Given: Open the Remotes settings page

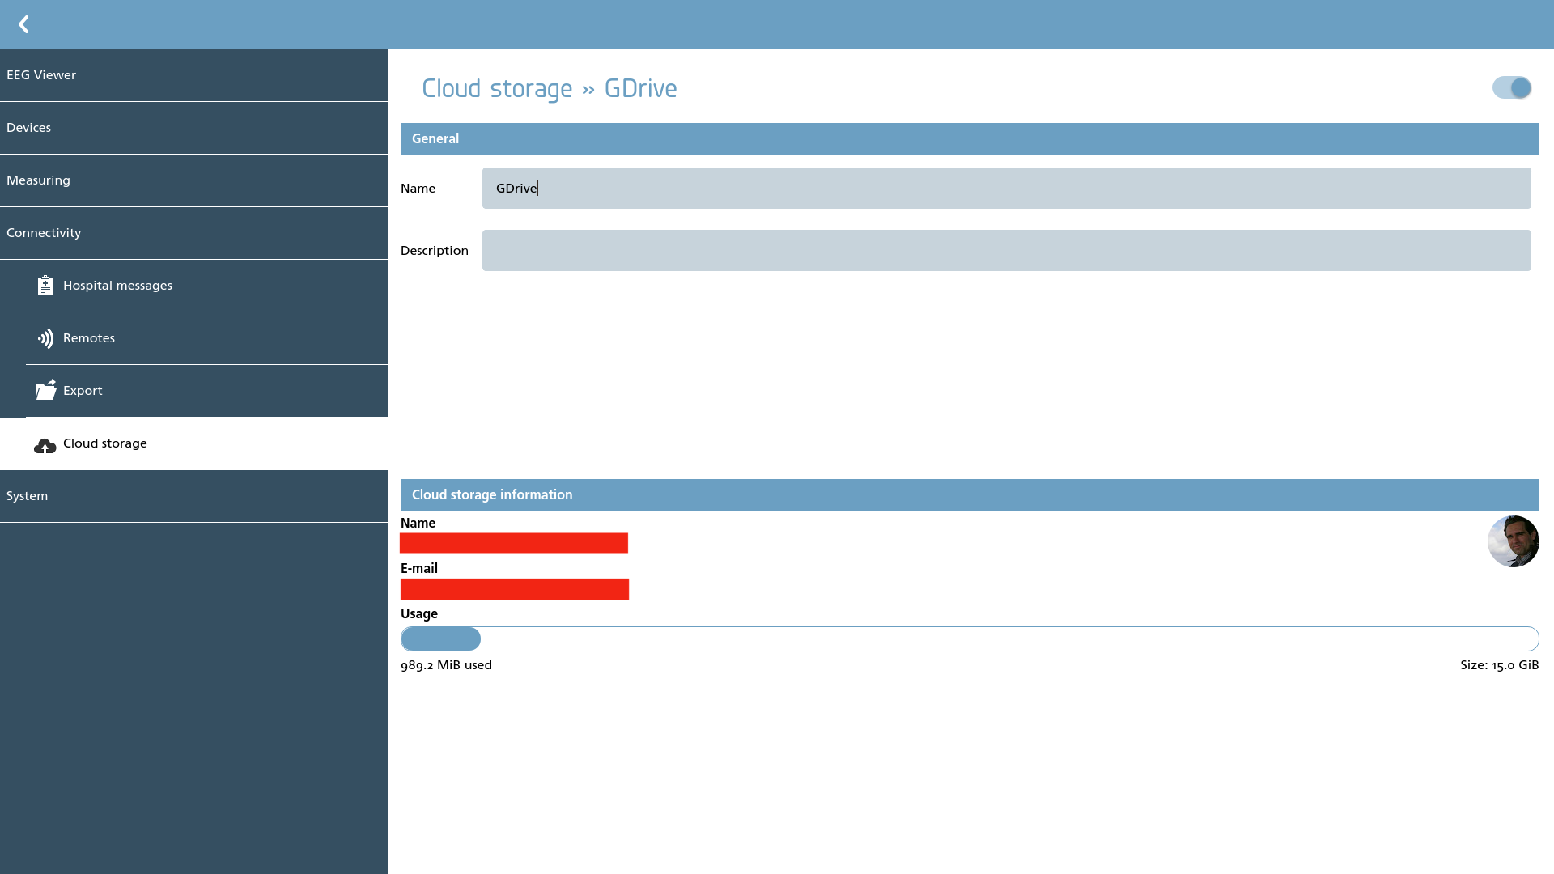Looking at the screenshot, I should tap(207, 338).
